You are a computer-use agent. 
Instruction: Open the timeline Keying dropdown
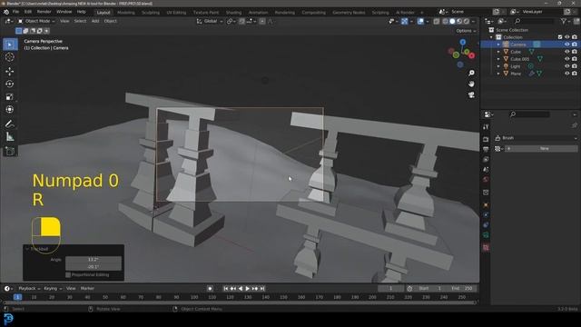(x=53, y=289)
